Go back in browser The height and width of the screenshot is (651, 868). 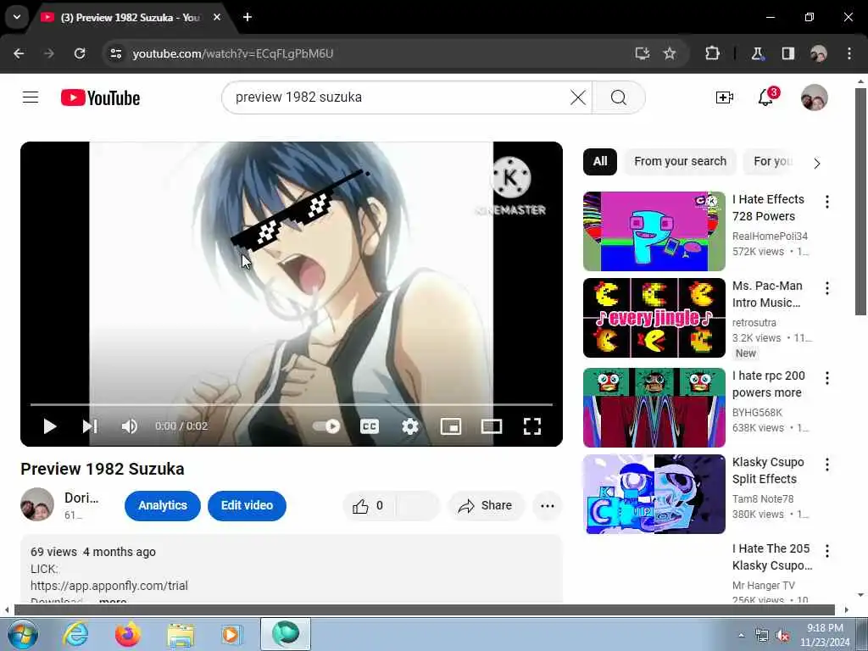pyautogui.click(x=19, y=53)
